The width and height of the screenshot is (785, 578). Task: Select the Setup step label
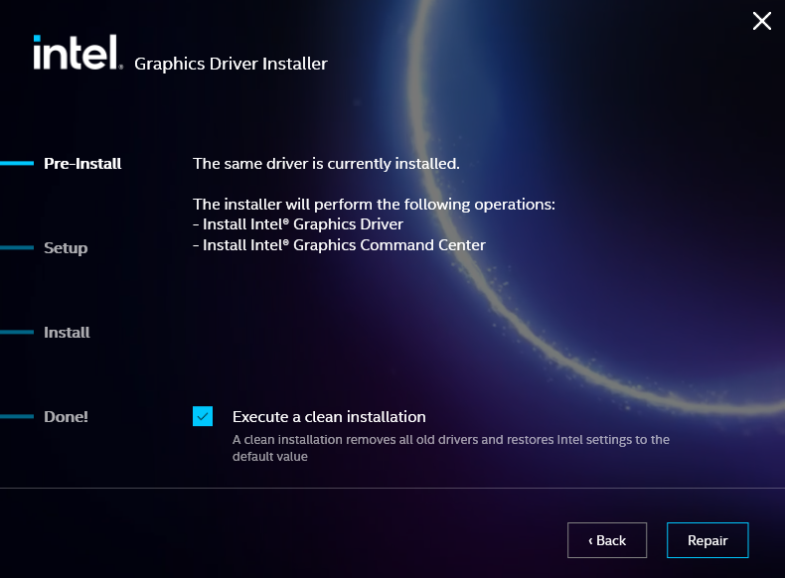66,248
